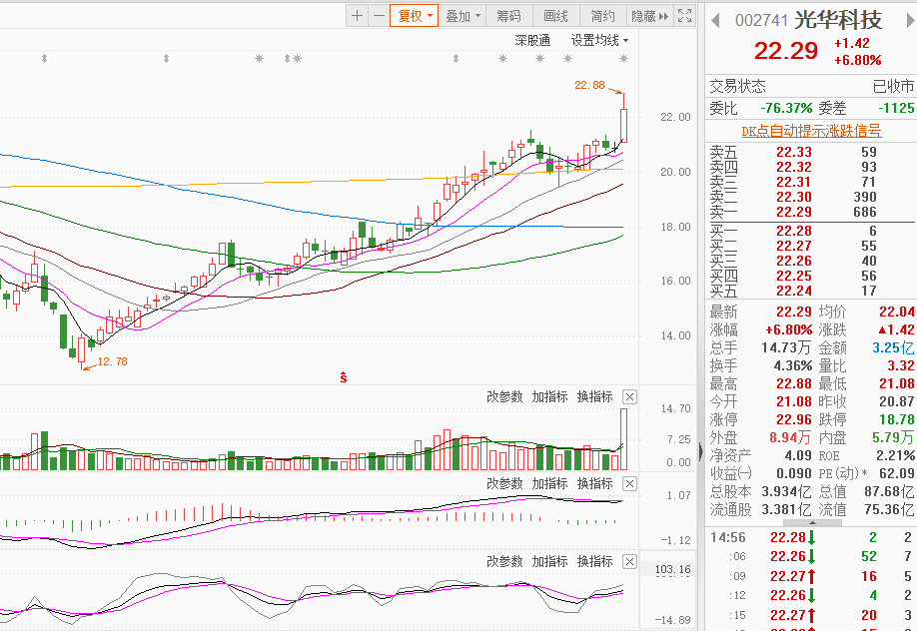The image size is (917, 631).
Task: Click the 交易状态 已收市 row
Action: click(x=811, y=87)
